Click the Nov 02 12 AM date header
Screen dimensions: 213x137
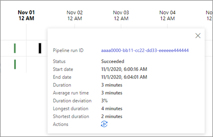[x=75, y=15]
